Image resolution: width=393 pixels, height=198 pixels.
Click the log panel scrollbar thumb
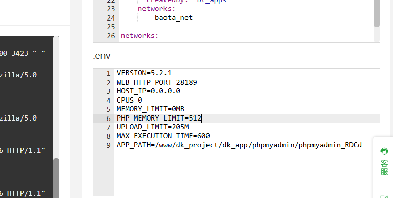[x=56, y=177]
